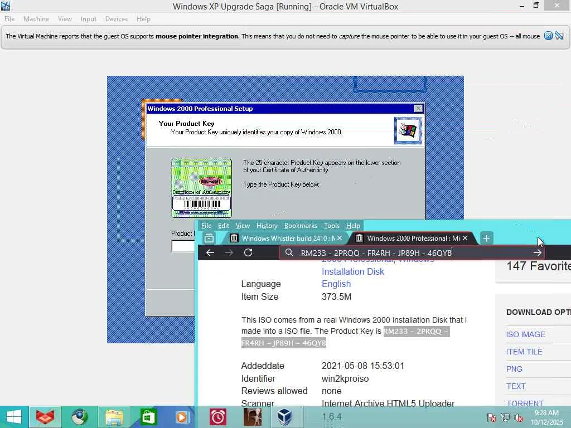The image size is (571, 428).
Task: Open the red fox app on taskbar
Action: point(45,417)
